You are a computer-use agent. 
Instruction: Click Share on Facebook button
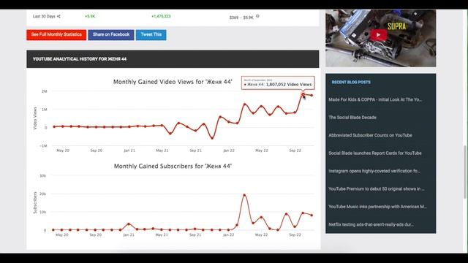point(111,34)
